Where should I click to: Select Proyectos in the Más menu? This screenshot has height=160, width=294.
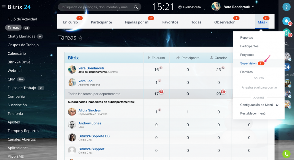tap(247, 55)
